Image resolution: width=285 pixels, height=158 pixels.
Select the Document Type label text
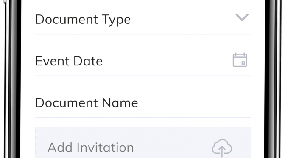click(x=83, y=20)
